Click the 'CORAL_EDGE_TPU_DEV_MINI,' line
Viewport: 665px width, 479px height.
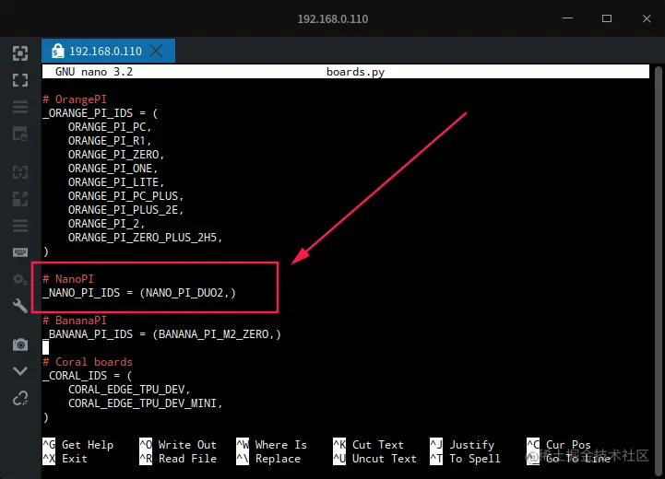click(145, 403)
